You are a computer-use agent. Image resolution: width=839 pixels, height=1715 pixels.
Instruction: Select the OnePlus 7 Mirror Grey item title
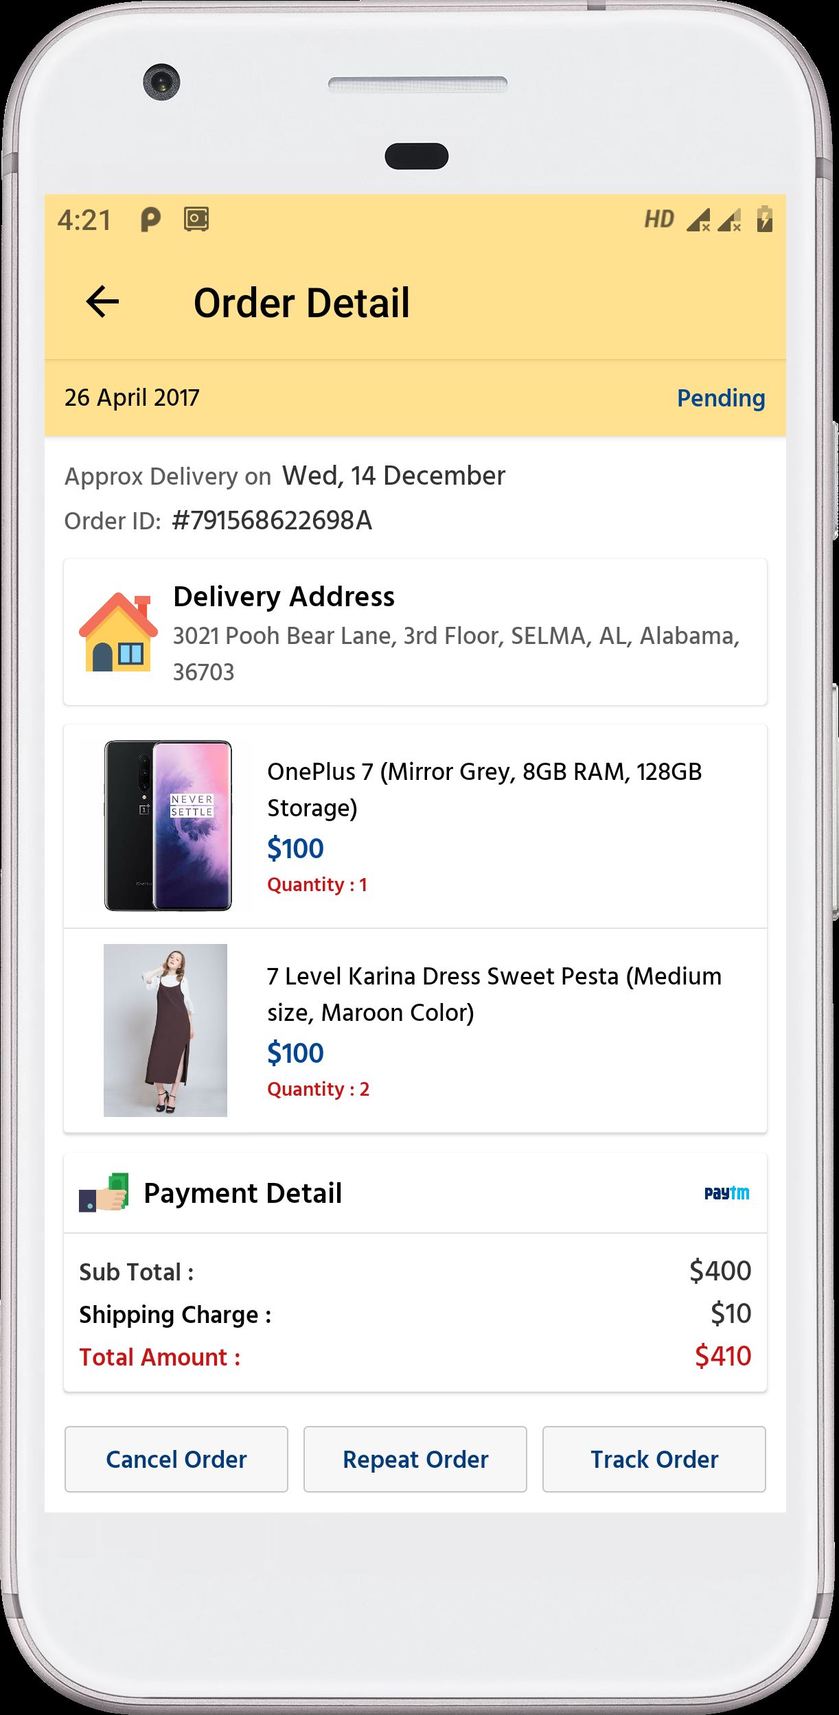[484, 790]
